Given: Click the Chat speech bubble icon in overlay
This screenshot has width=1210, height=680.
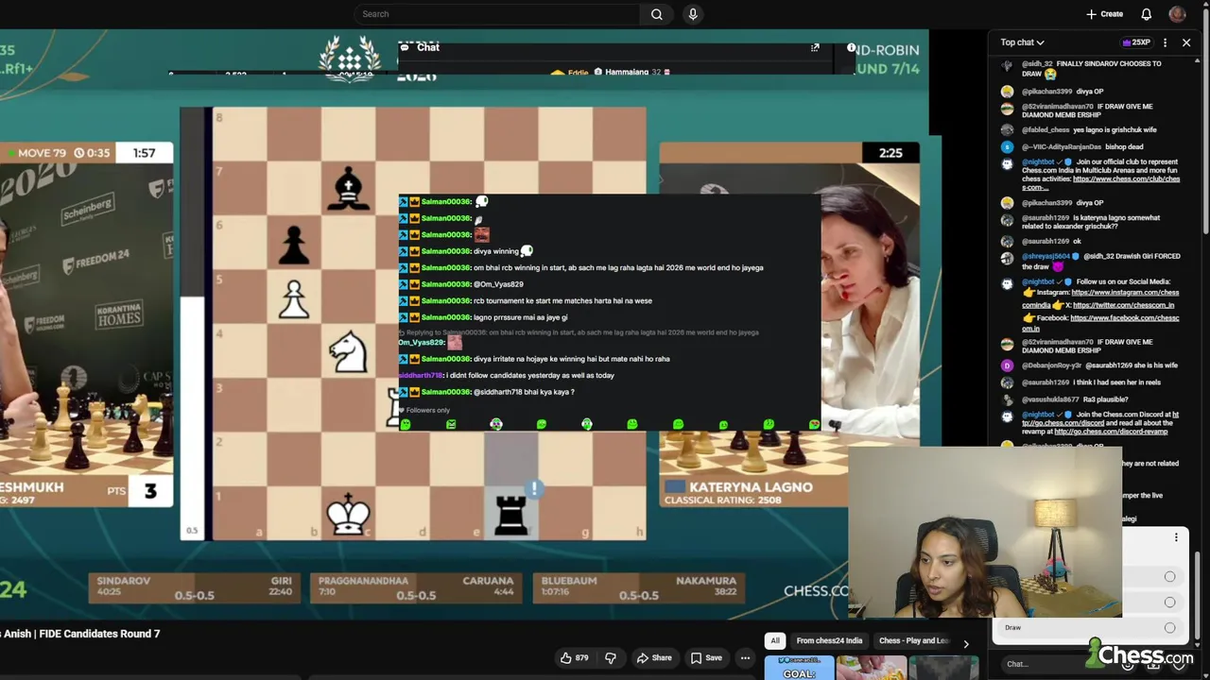Looking at the screenshot, I should tap(405, 47).
